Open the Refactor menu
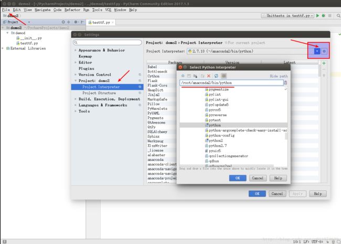The height and width of the screenshot is (244, 341). [72, 10]
